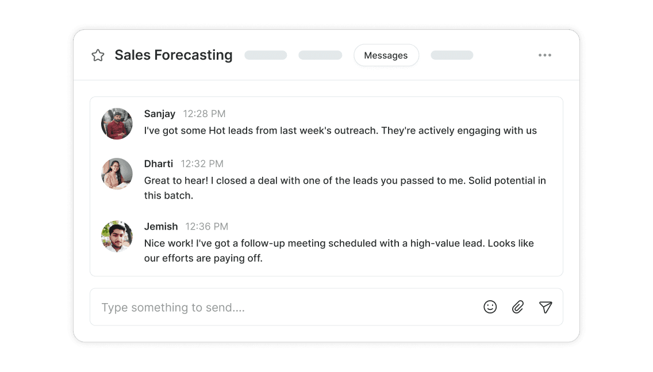
Task: Star the Sales Forecasting channel
Action: pos(98,56)
